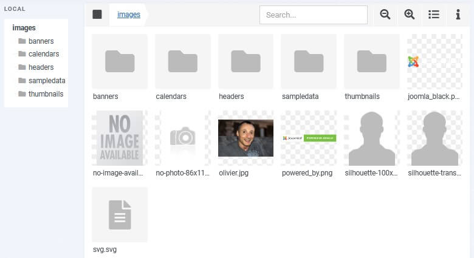474x258 pixels.
Task: Select the powered_by.png thumbnail
Action: coord(309,138)
